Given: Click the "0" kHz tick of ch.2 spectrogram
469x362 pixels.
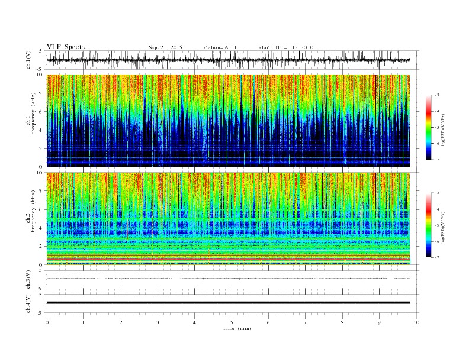Looking at the screenshot, I should tap(42, 264).
